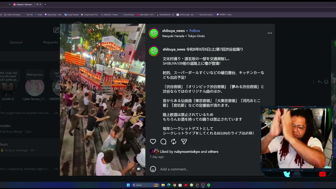Play the Shibuya bon odori video
This screenshot has width=336, height=189.
point(103,100)
